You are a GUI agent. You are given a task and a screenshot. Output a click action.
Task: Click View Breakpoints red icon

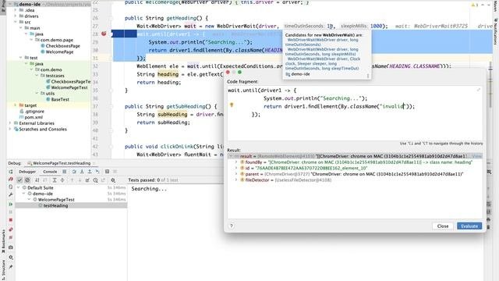[x=10, y=229]
